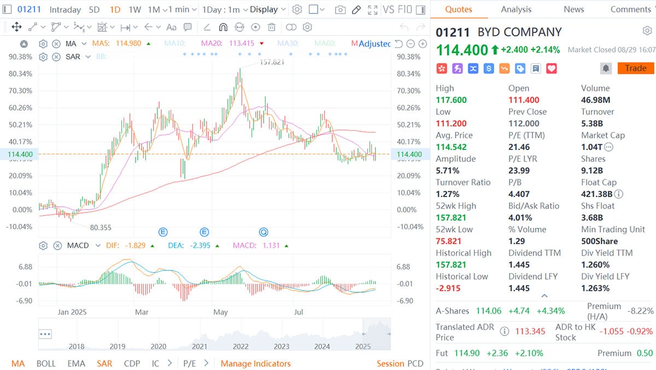Screen dimensions: 656x370
Task: Select the magnet snap drawing tool
Action: pos(223,26)
